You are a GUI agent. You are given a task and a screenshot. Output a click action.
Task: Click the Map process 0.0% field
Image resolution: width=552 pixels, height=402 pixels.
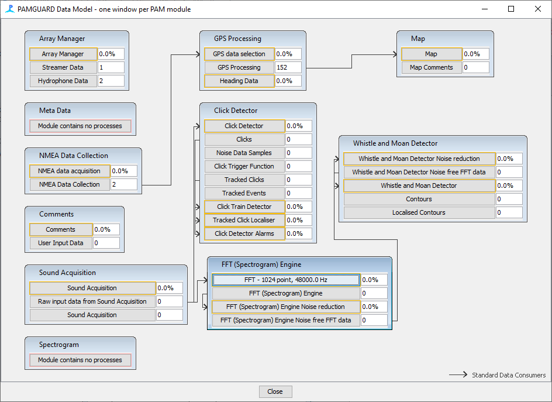point(476,54)
